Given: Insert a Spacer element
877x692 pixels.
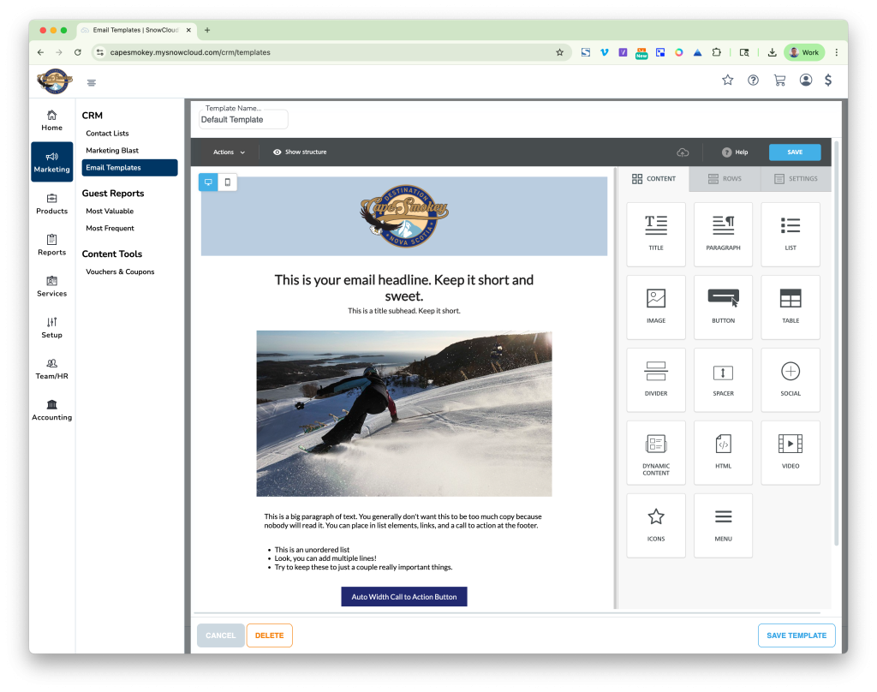Looking at the screenshot, I should 723,379.
